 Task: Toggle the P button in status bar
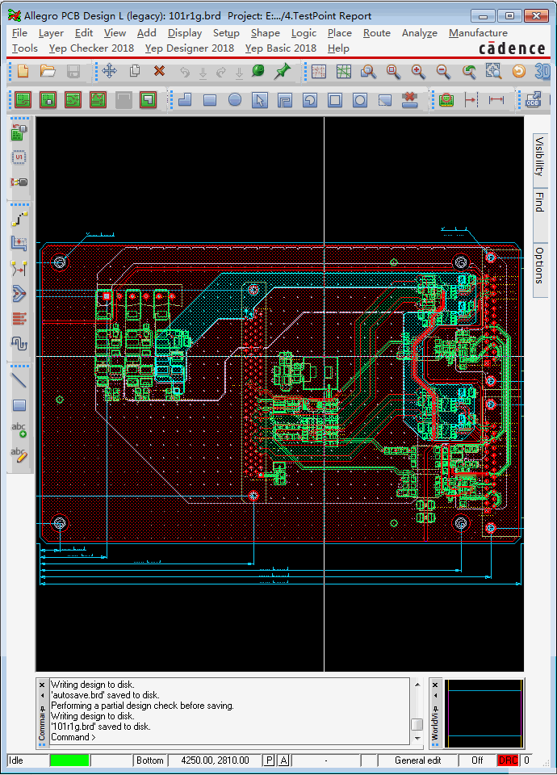[269, 760]
